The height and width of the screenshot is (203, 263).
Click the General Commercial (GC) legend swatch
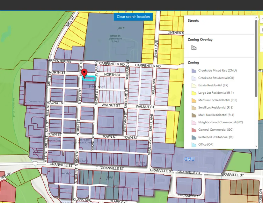tap(194, 130)
